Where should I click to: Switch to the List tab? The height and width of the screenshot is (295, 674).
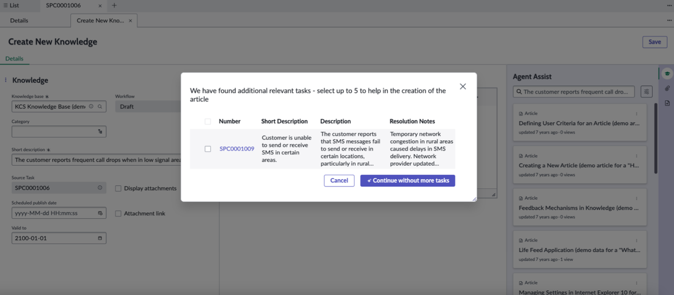click(11, 6)
